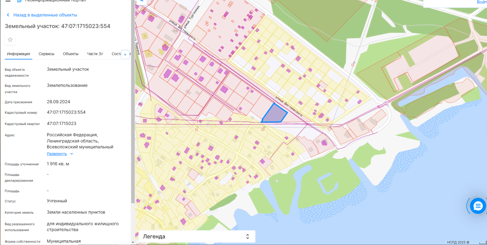Click cadastral quarter value 47:07:1715023
Image resolution: width=487 pixels, height=245 pixels.
[61, 124]
